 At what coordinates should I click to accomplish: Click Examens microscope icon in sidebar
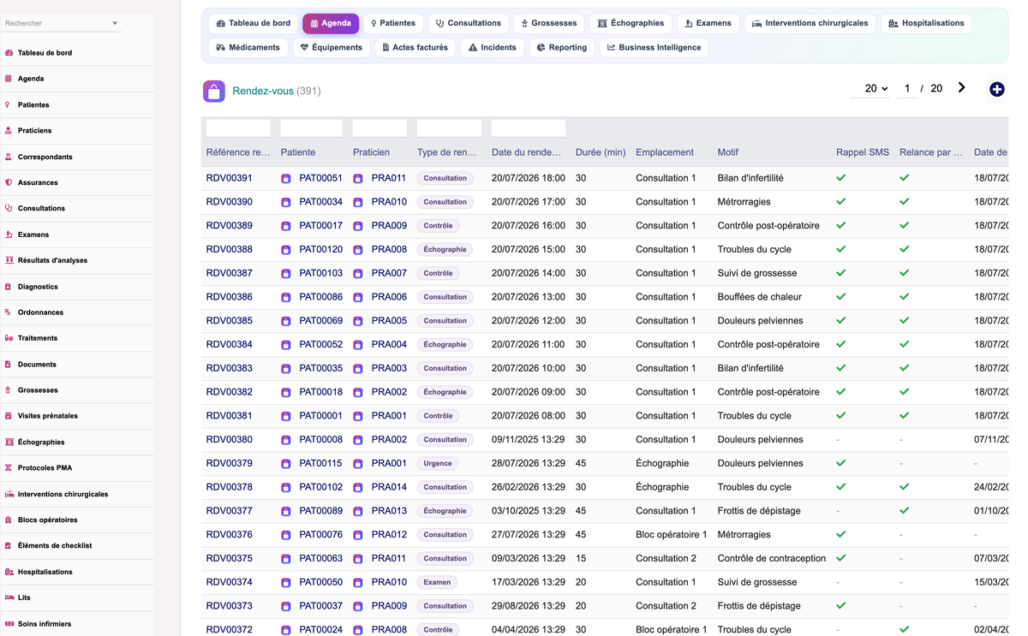[x=9, y=235]
